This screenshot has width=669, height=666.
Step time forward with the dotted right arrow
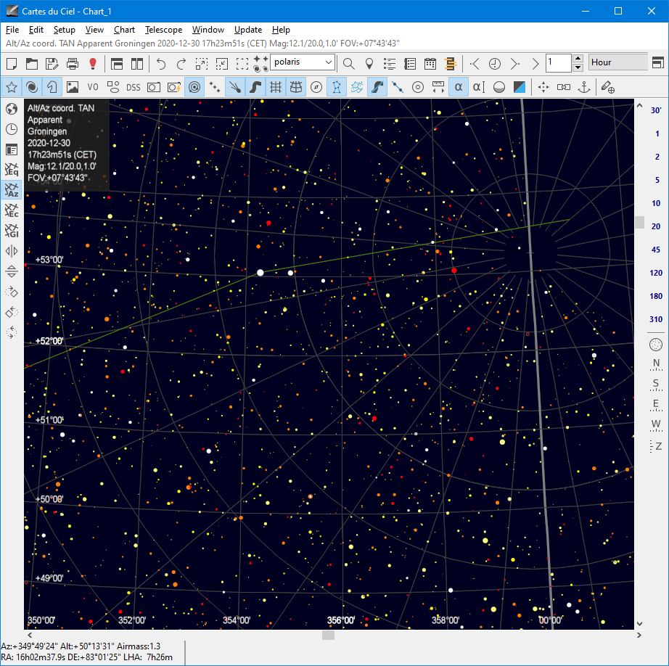[x=515, y=64]
